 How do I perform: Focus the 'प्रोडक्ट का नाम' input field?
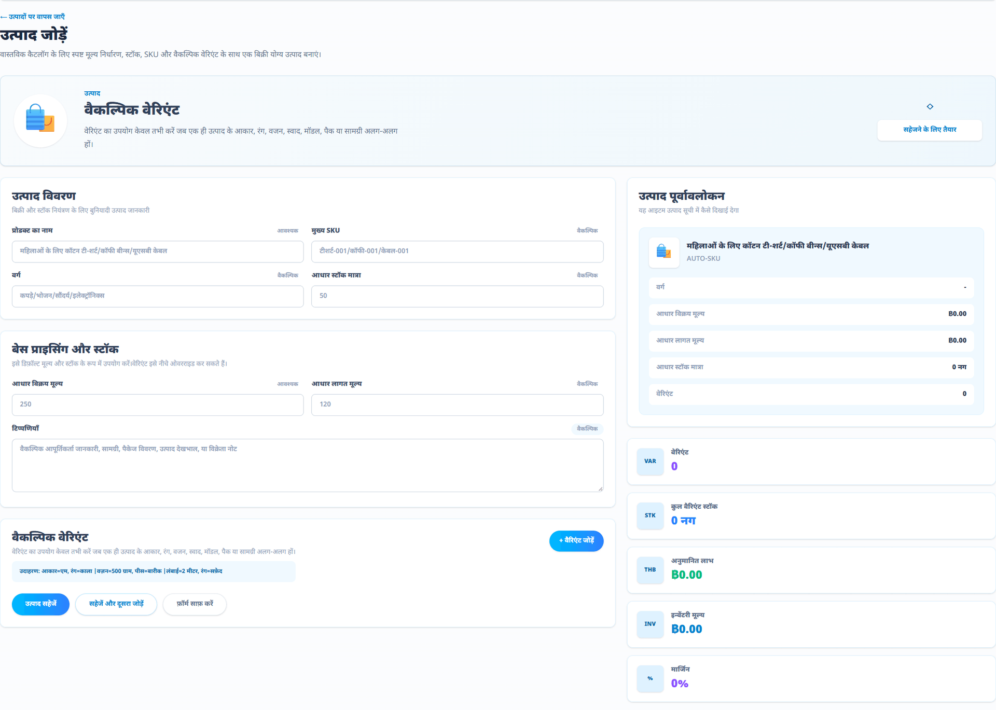point(158,251)
